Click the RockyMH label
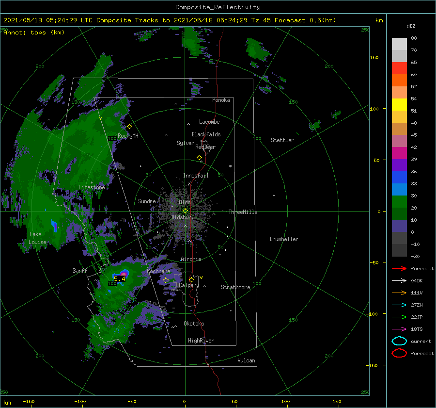The image size is (436, 408). (x=128, y=136)
